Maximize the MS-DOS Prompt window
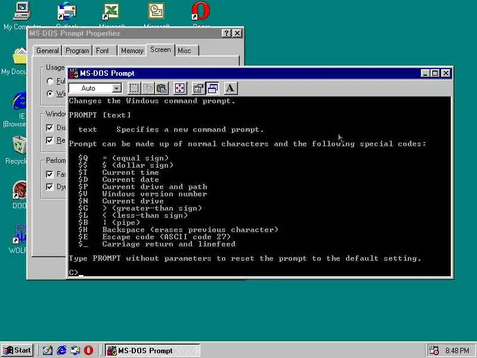This screenshot has width=477, height=358. 435,73
